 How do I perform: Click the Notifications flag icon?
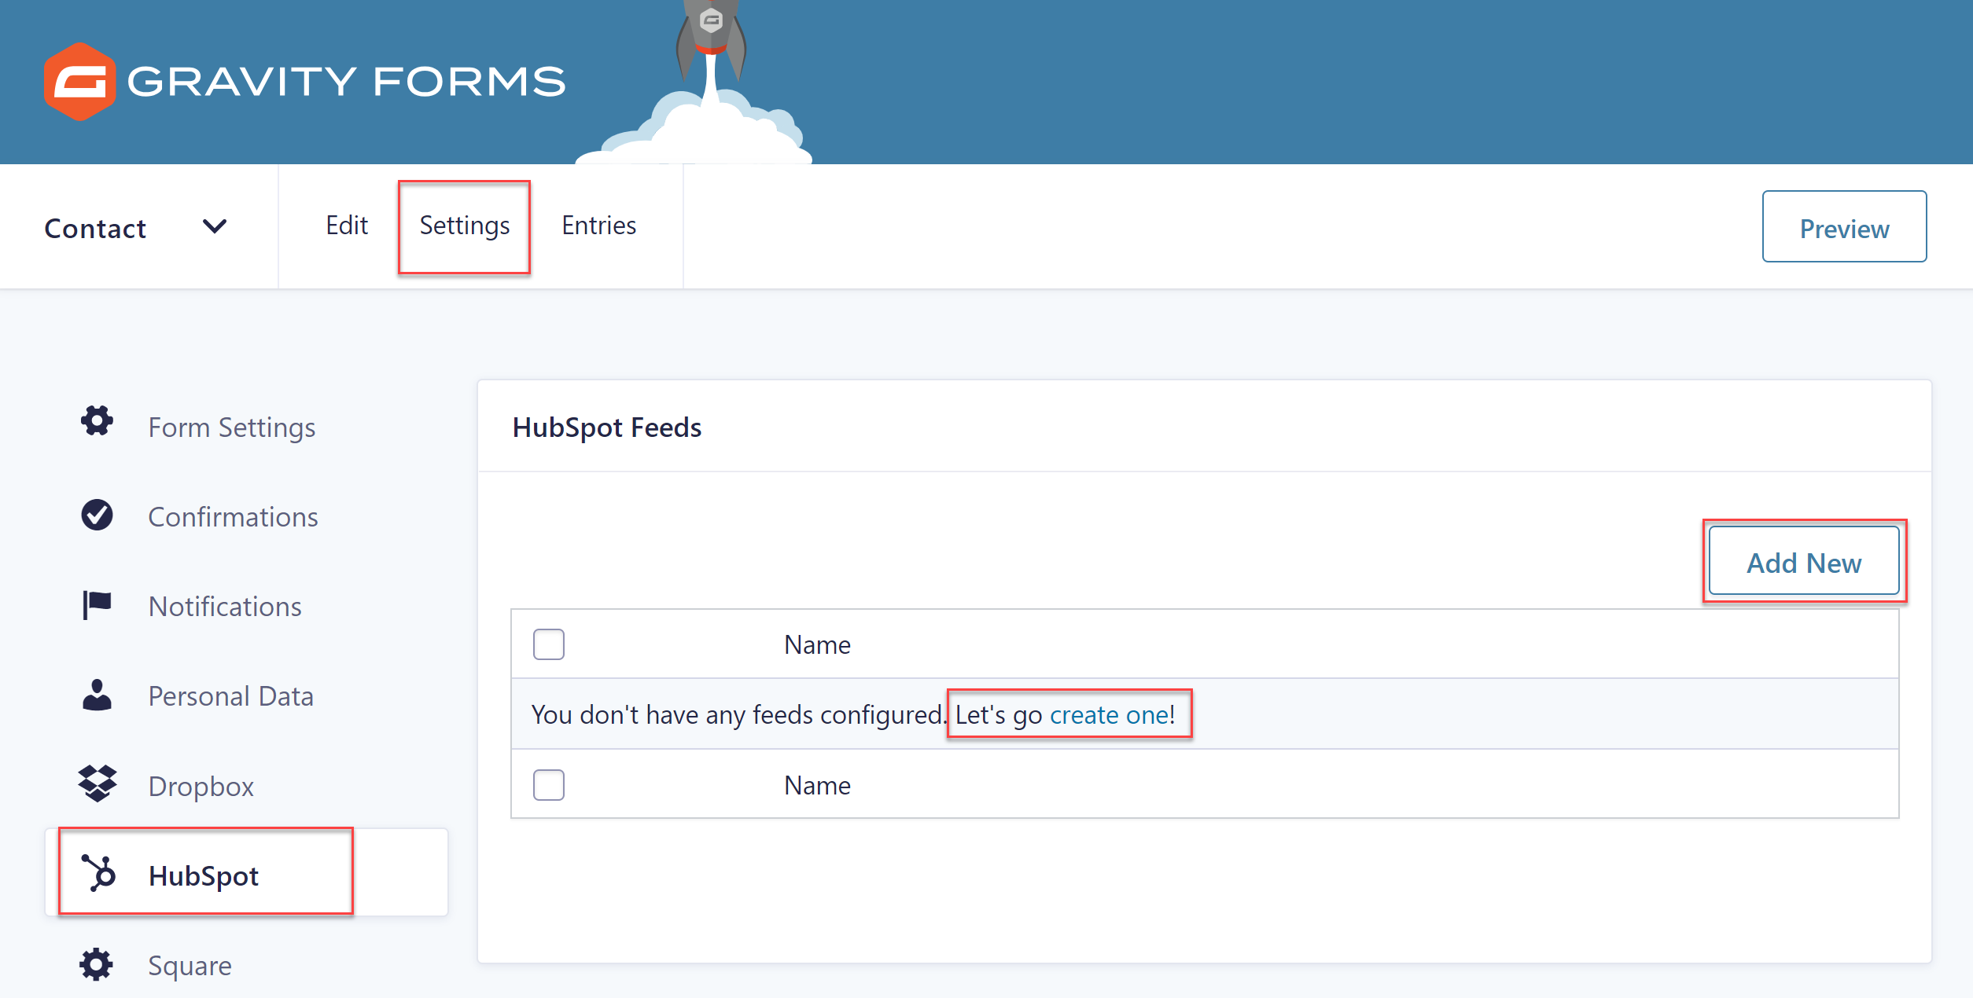pos(97,605)
